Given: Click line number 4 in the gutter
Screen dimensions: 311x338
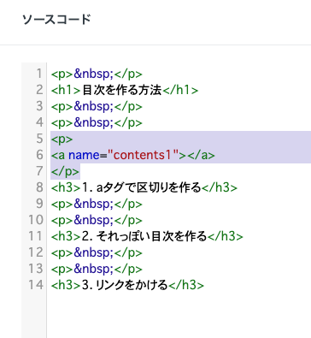Looking at the screenshot, I should pyautogui.click(x=39, y=122).
